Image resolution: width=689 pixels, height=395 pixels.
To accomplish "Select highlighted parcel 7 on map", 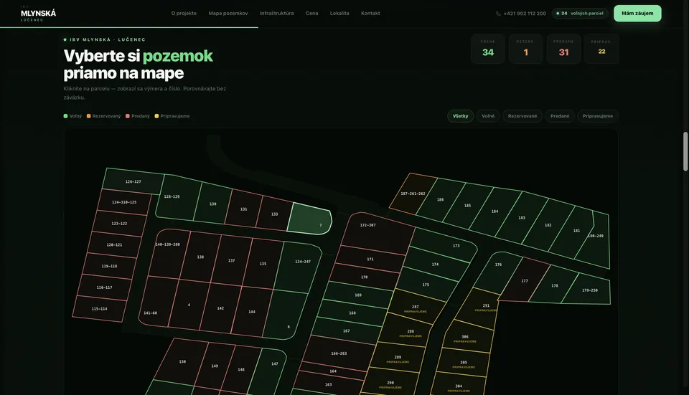I will 309,219.
